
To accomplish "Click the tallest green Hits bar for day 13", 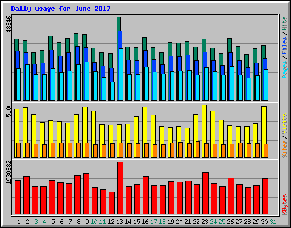I will point(119,24).
